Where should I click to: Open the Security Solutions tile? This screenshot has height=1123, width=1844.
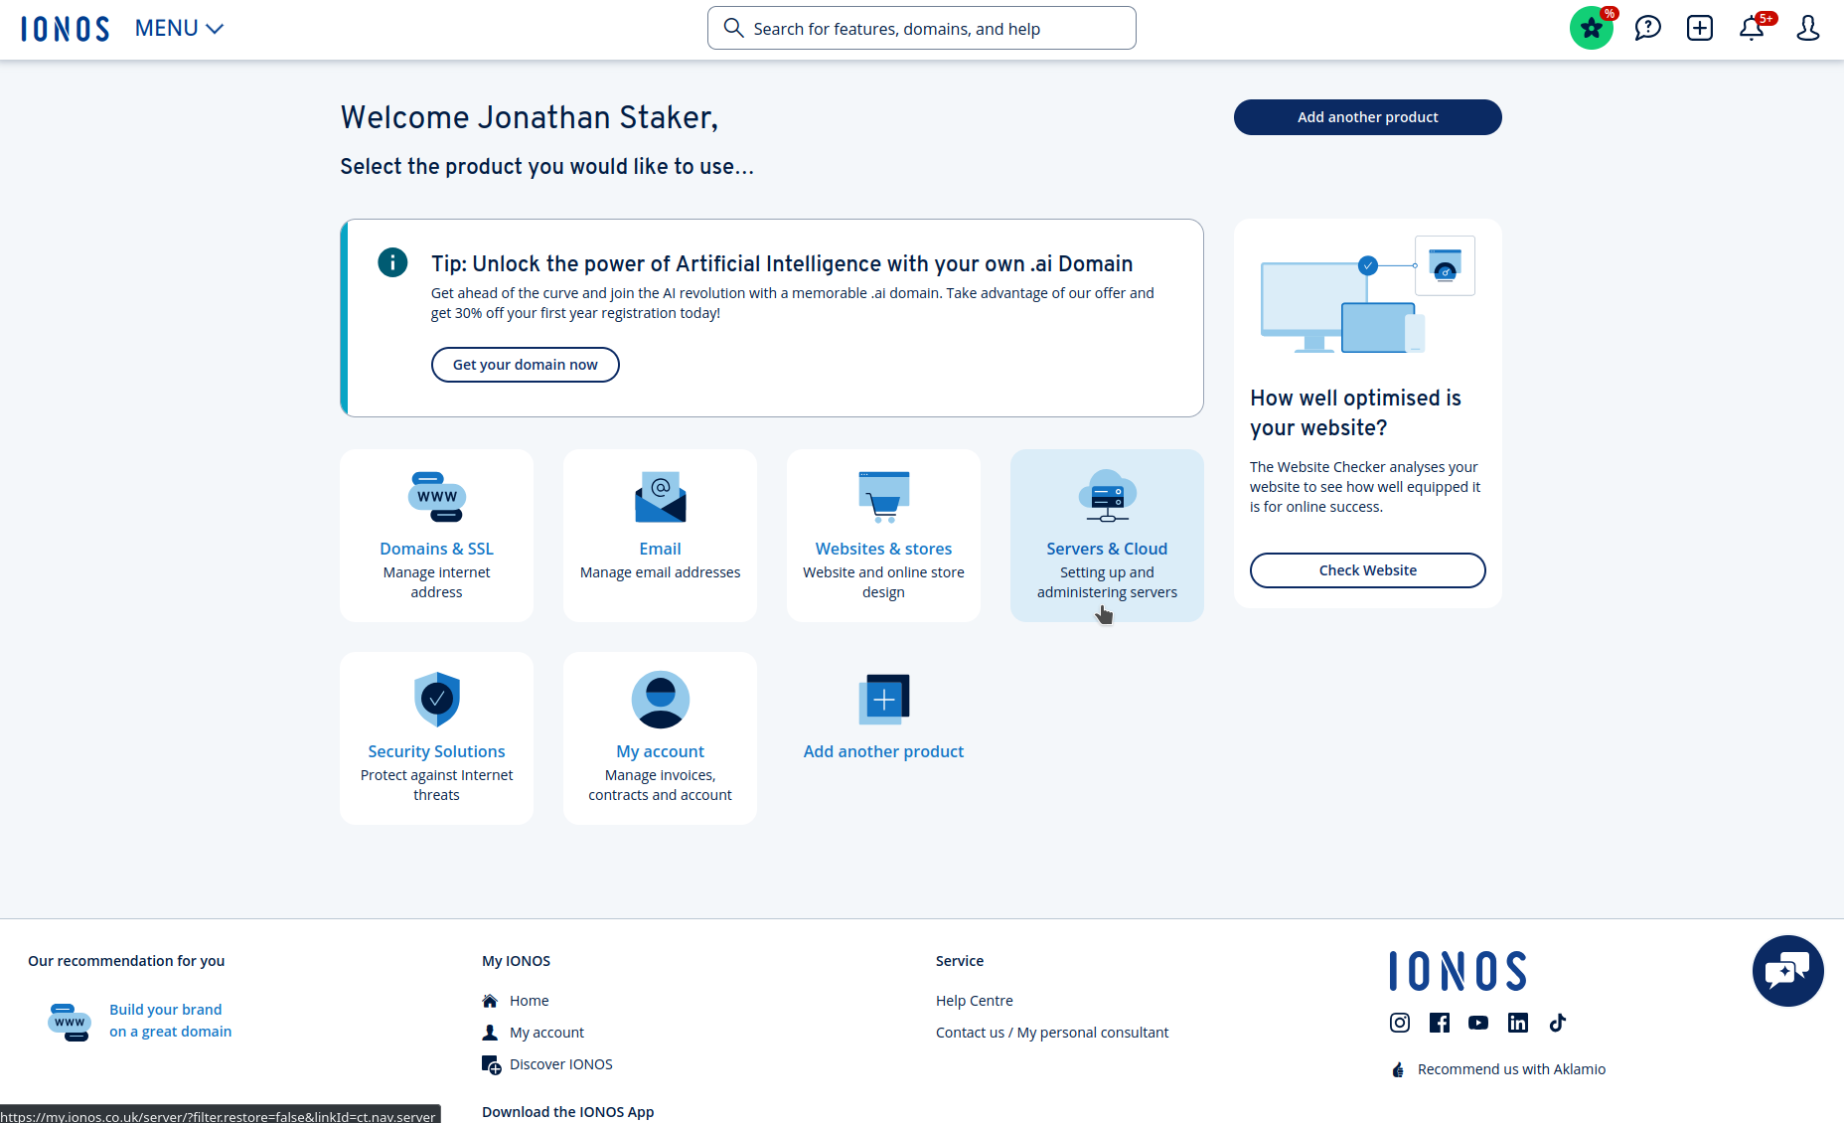pos(436,738)
